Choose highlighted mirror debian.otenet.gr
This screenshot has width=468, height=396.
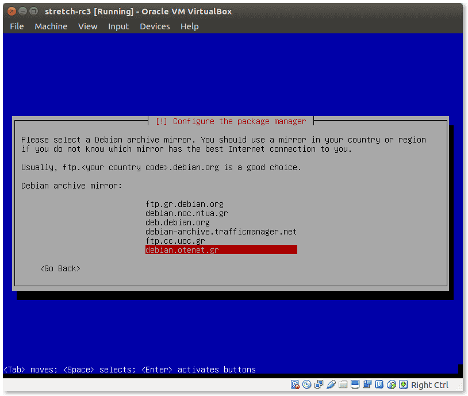pos(221,250)
